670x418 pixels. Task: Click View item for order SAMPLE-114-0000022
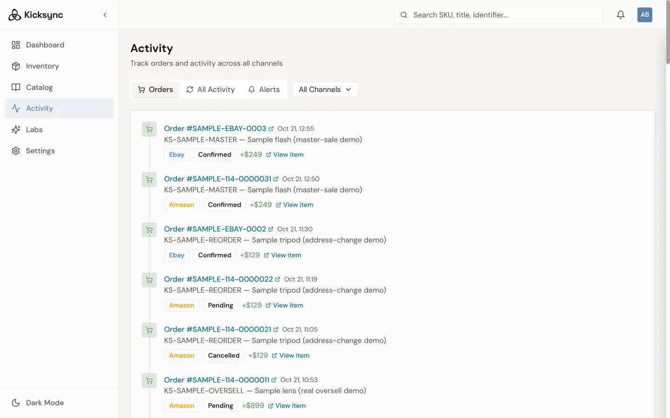tap(284, 305)
